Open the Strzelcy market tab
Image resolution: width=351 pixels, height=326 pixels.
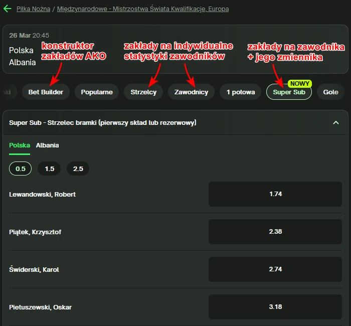(143, 92)
